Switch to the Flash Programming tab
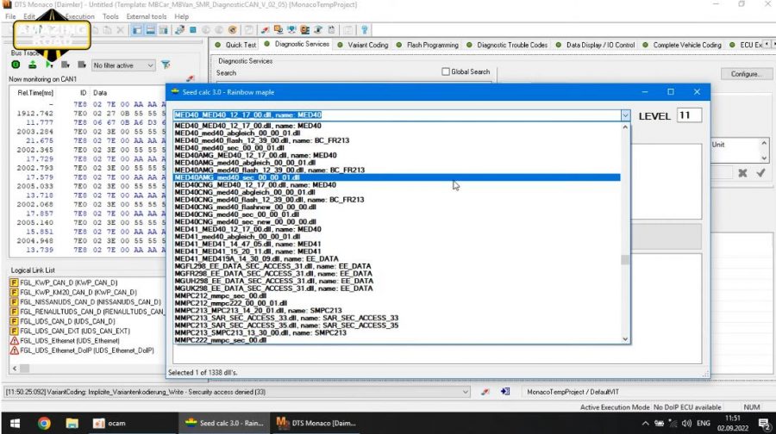Viewport: 776px width, 434px height. (x=432, y=45)
